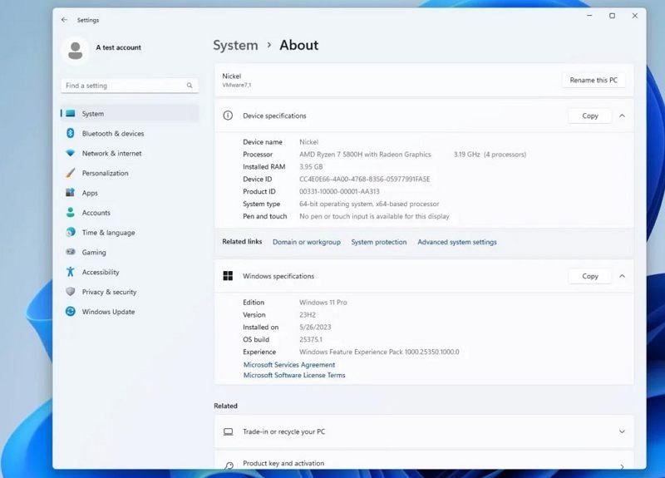
Task: Go to the Personalization settings page
Action: coord(130,173)
